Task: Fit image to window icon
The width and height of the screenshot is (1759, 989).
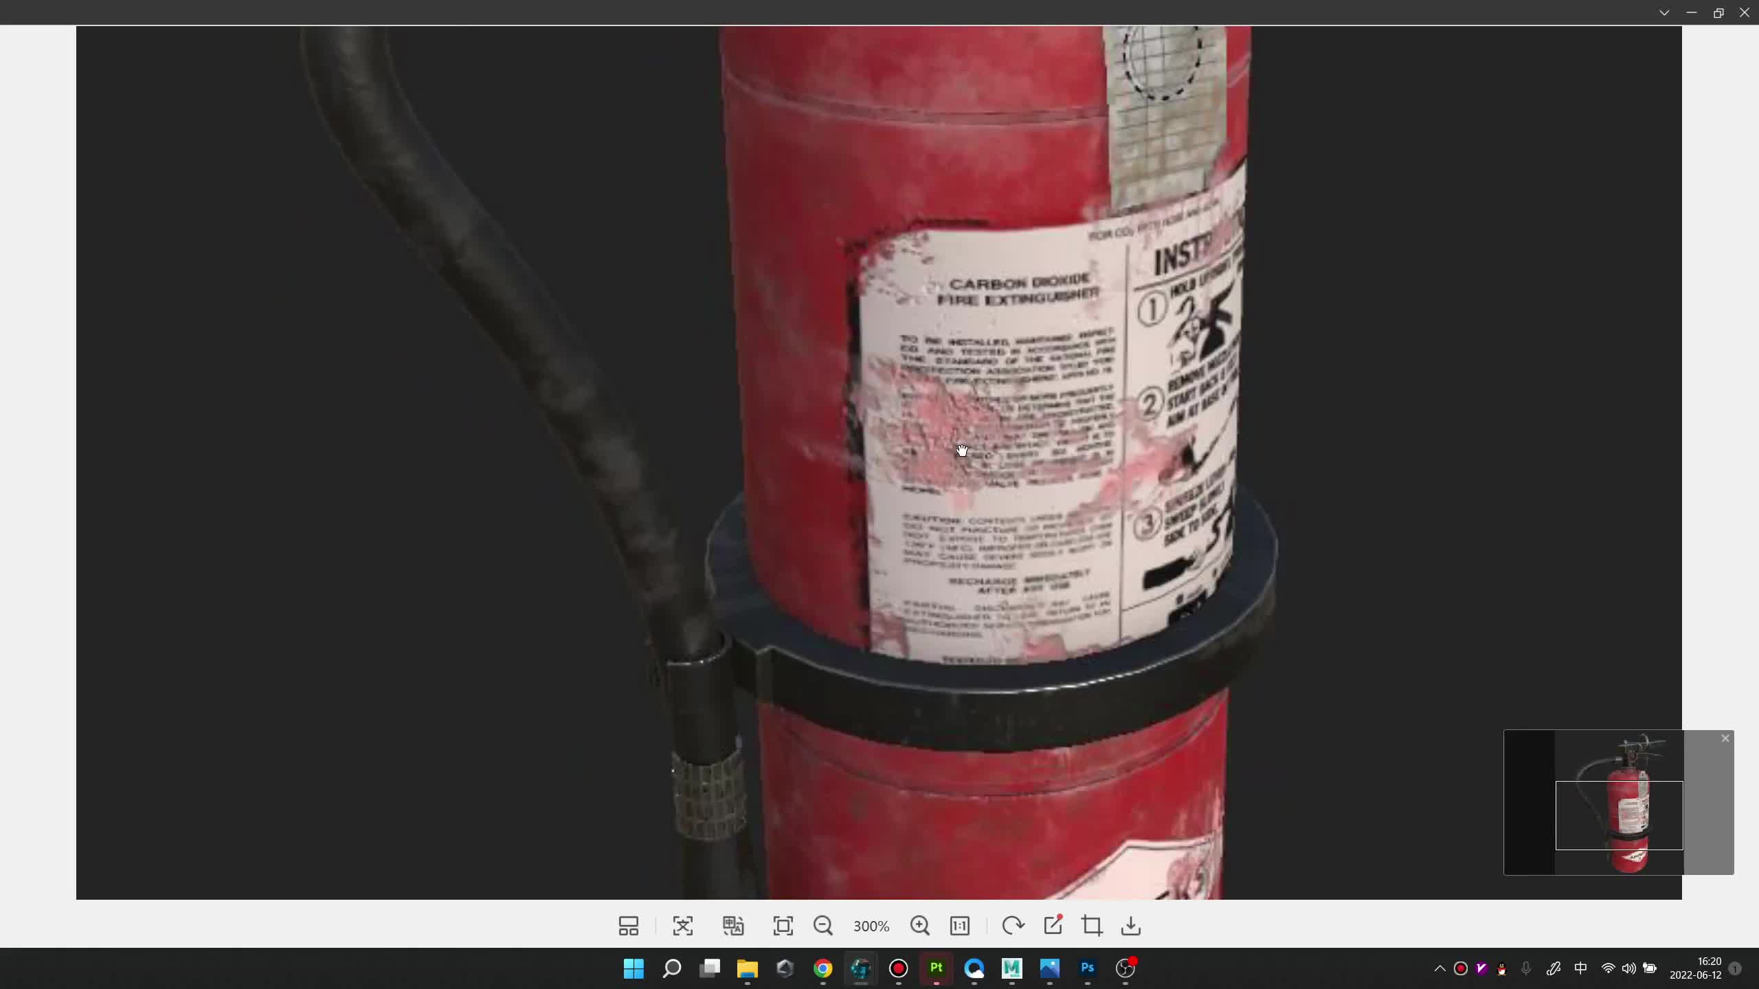Action: click(783, 926)
